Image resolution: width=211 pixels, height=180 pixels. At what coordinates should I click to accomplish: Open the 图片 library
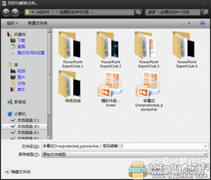coord(21,77)
